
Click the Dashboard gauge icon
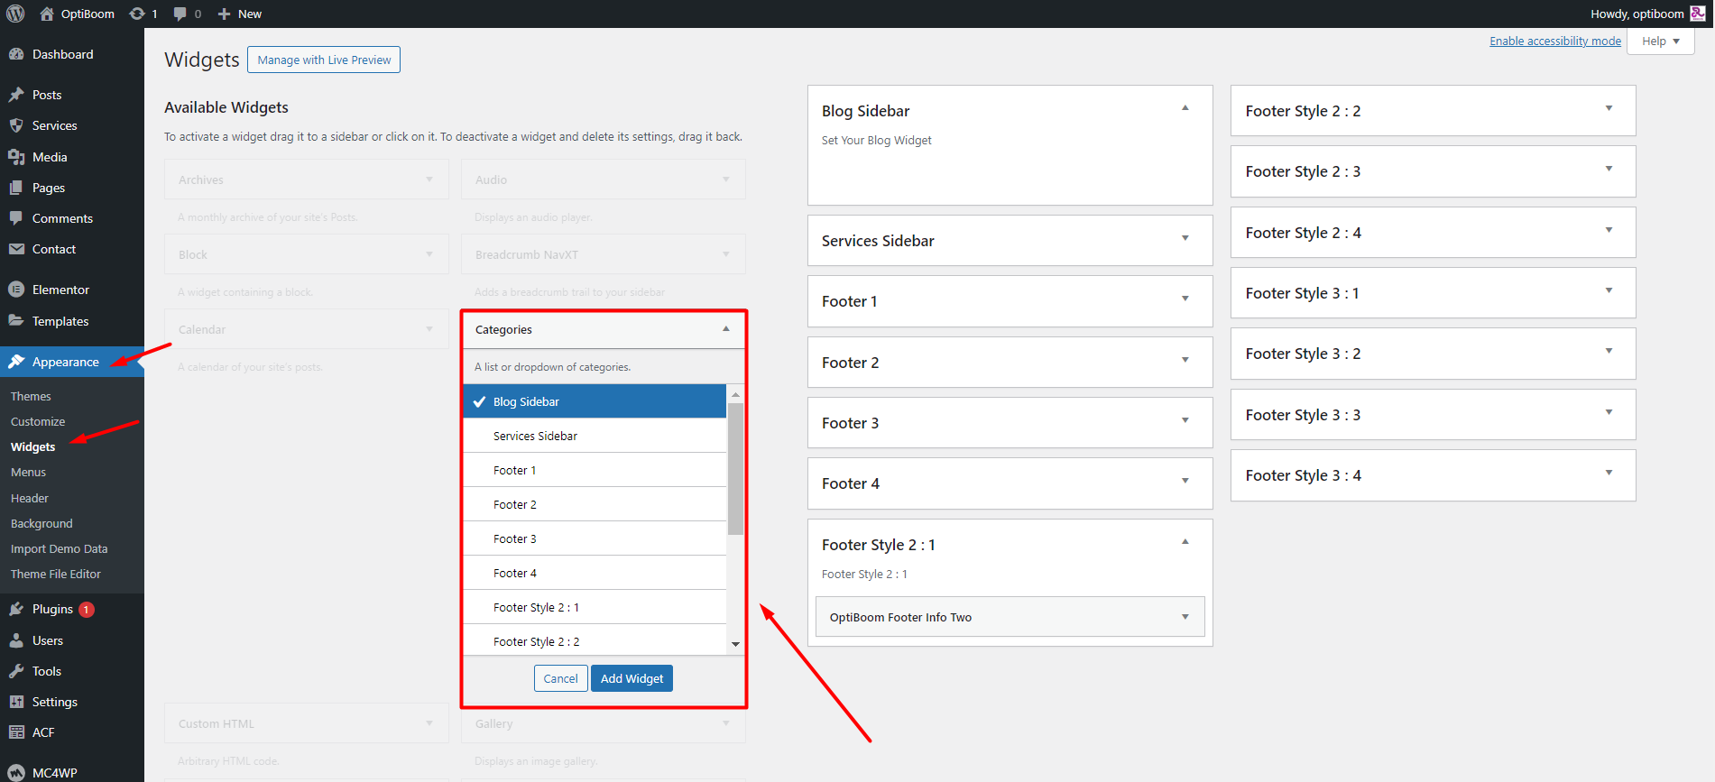[16, 54]
